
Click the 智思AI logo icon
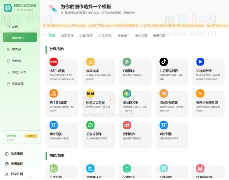tap(8, 8)
